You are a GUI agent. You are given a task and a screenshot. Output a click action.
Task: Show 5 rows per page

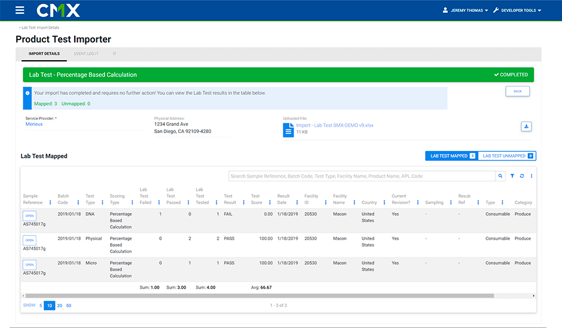41,305
